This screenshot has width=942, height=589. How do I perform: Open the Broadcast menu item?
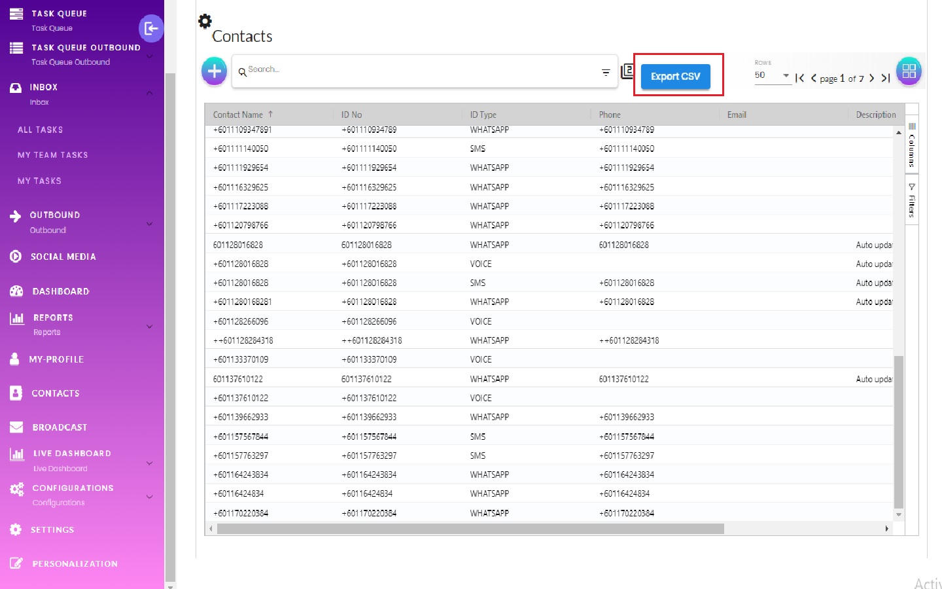pyautogui.click(x=60, y=427)
